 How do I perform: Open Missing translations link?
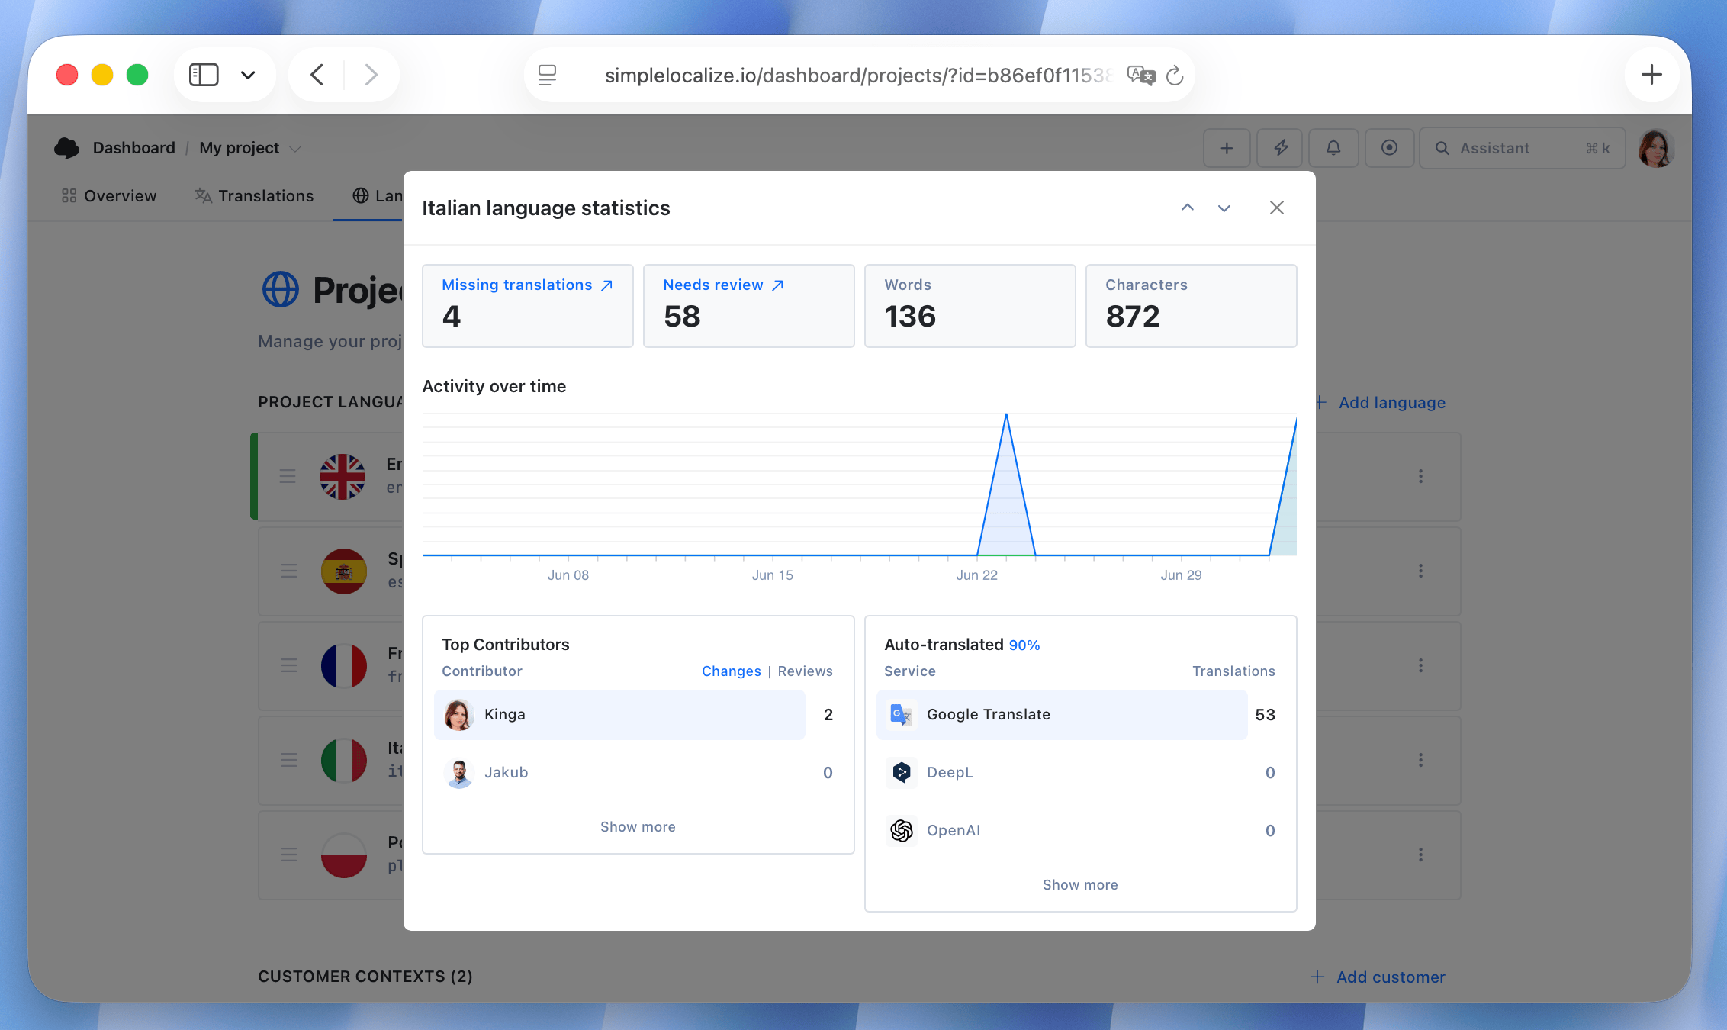pos(527,285)
